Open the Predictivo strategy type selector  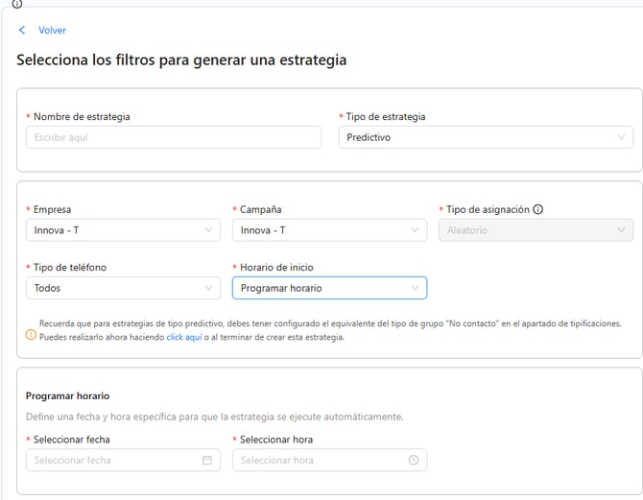click(485, 137)
